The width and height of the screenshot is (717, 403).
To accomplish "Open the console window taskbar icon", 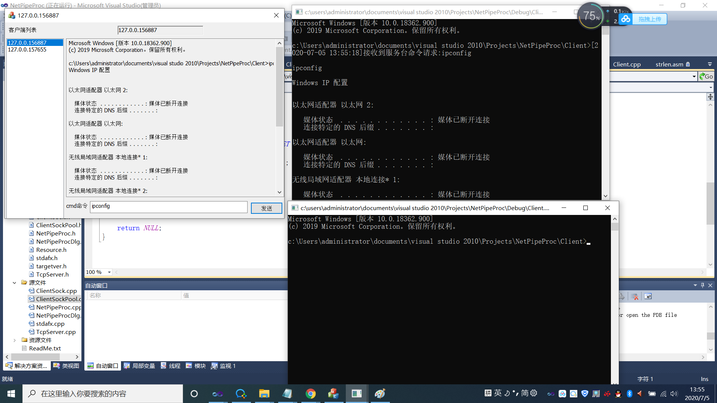I will click(357, 394).
